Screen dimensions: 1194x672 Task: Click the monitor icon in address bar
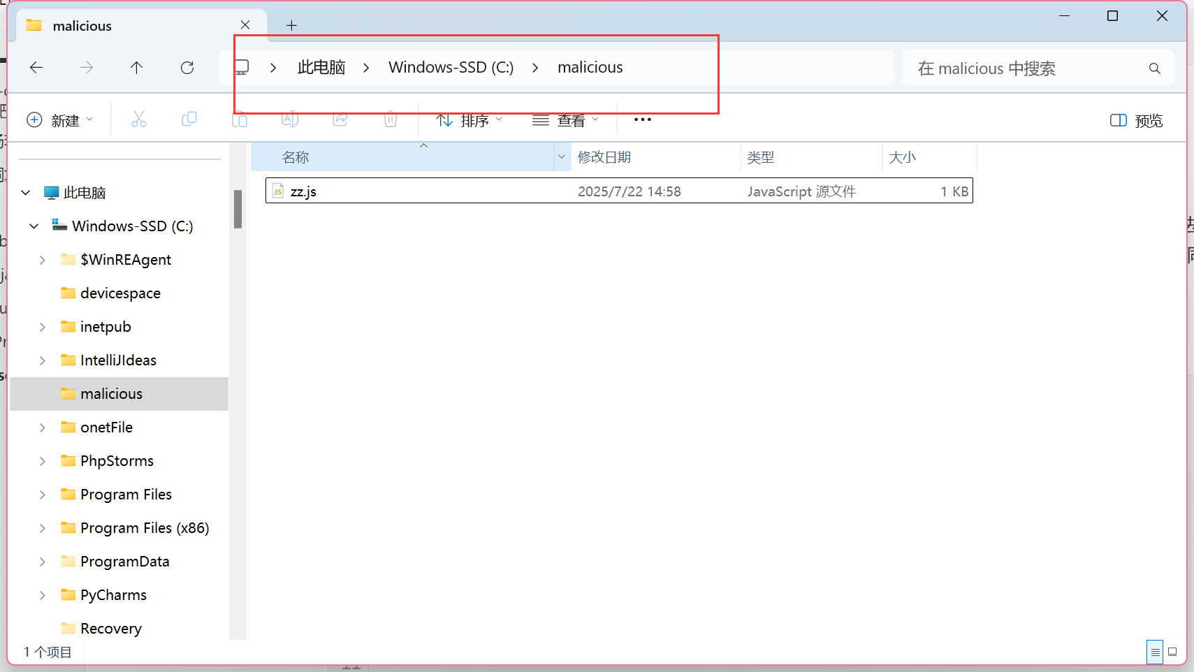(x=242, y=68)
